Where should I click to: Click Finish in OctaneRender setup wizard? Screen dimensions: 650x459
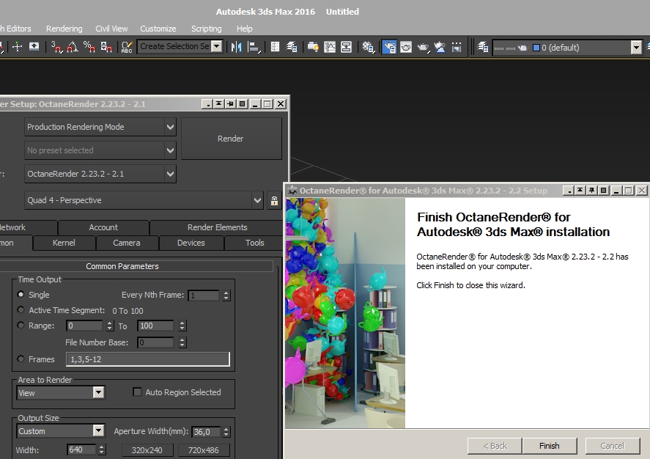550,446
